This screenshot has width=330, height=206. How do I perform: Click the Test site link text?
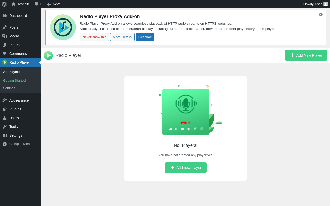[24, 4]
